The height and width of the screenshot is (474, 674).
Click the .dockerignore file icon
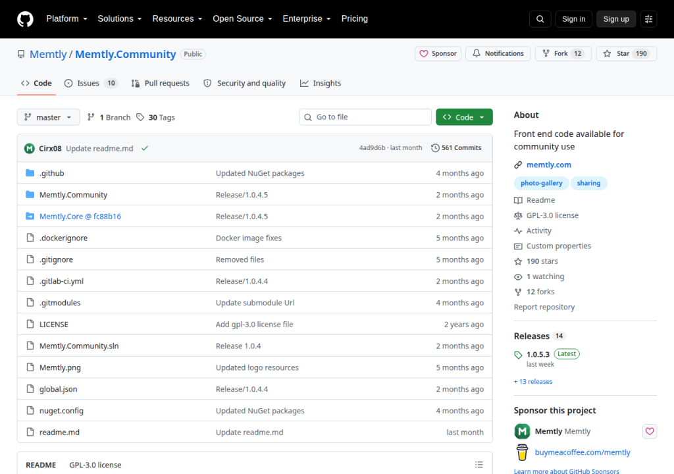(x=30, y=238)
